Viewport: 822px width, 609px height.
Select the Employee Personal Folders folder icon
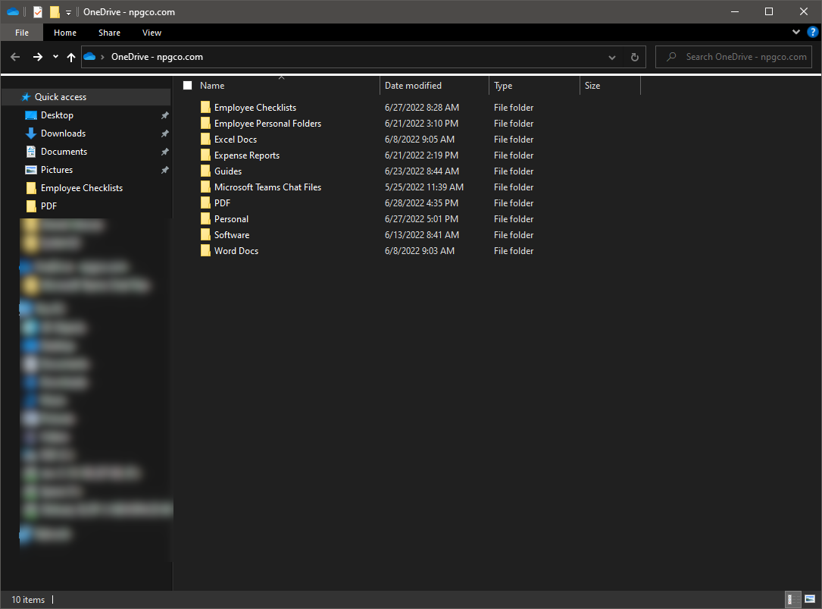205,124
